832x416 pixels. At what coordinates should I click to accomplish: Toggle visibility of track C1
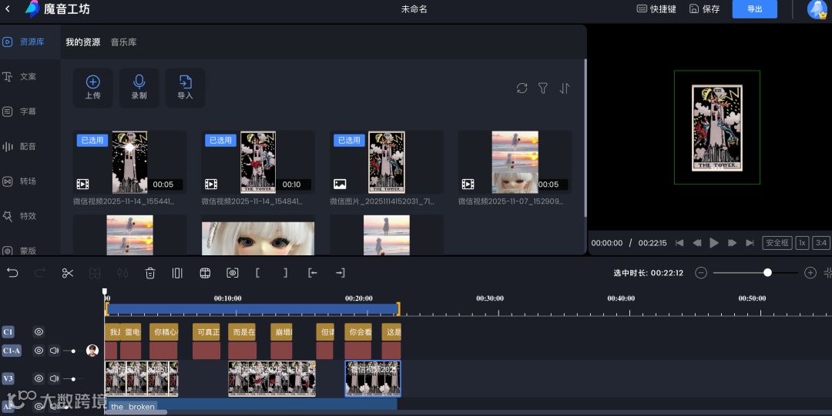(39, 331)
